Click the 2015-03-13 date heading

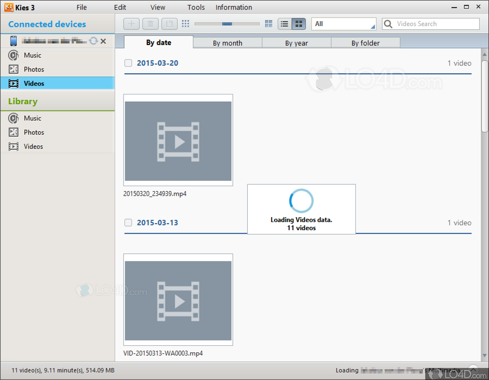(157, 222)
